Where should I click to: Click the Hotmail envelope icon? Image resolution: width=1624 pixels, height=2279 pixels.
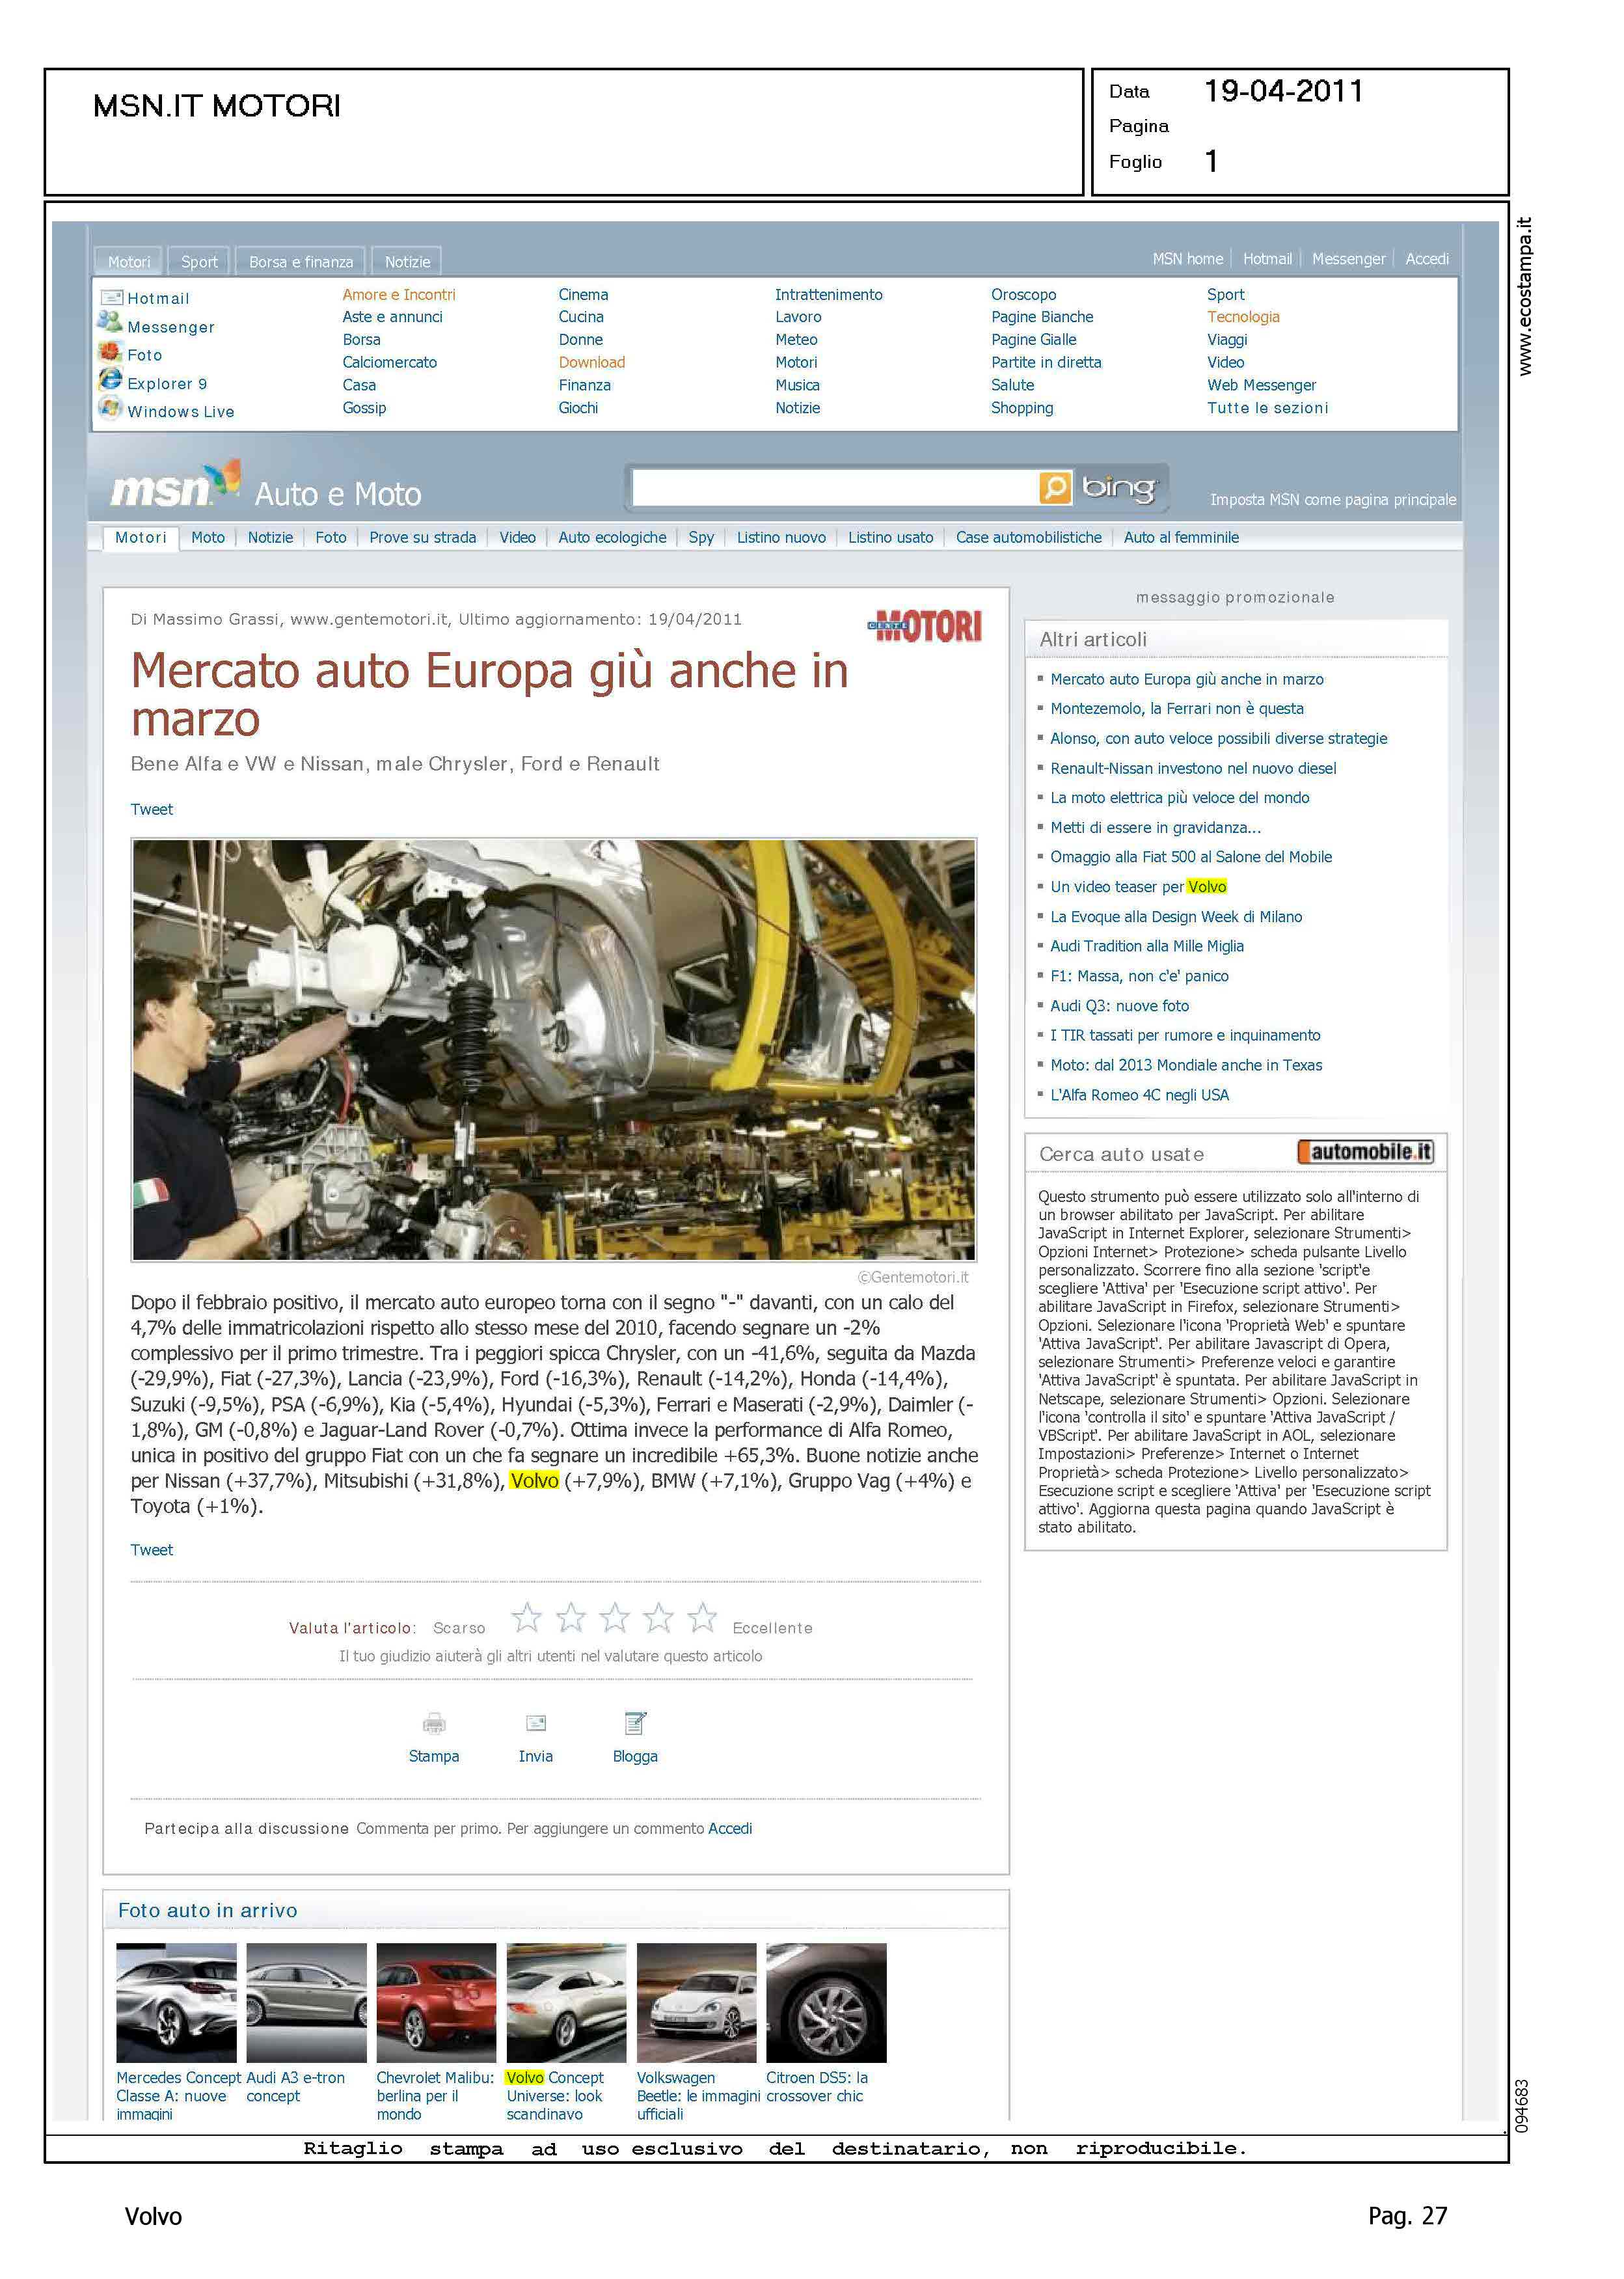click(111, 297)
